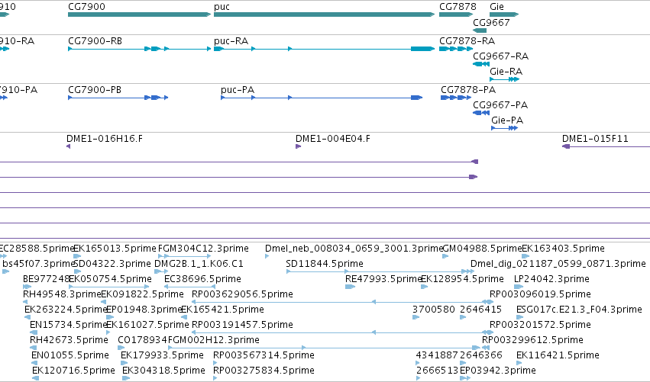Click the feature labeled 2646366
This screenshot has height=382, width=650.
click(x=481, y=355)
